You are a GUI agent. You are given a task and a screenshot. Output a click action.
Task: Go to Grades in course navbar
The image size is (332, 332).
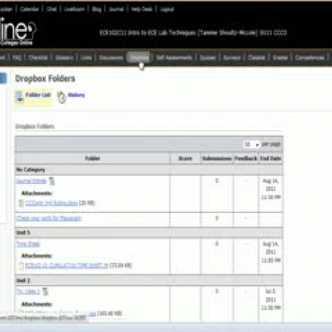pos(280,58)
